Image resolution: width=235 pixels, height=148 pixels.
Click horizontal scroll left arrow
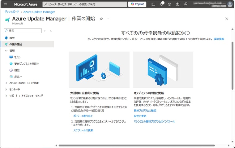tap(56, 145)
